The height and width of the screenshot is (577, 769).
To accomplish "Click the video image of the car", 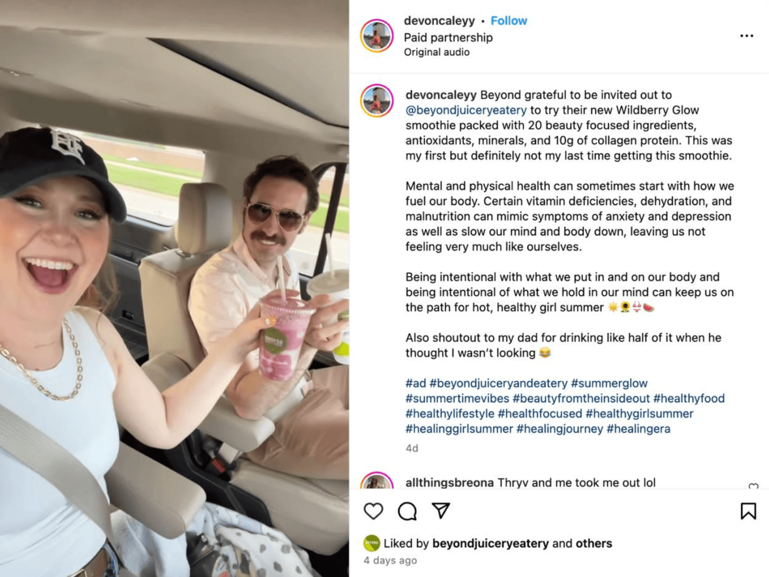I will point(174,288).
